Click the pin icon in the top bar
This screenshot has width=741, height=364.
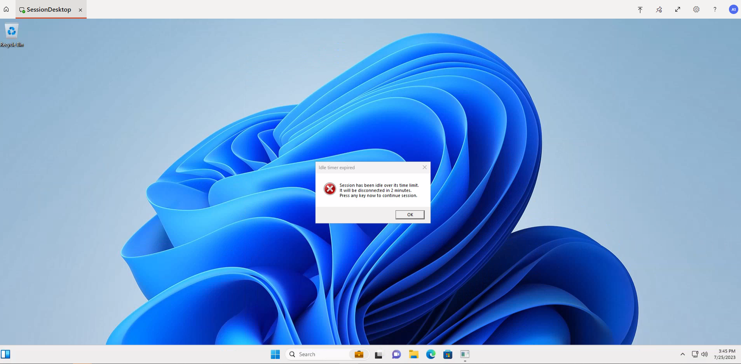point(659,10)
